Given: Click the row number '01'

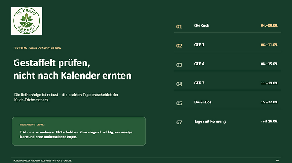Looking at the screenshot, I should tap(179, 27).
